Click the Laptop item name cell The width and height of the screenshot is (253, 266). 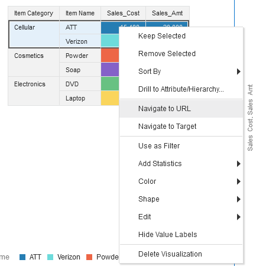coord(80,98)
